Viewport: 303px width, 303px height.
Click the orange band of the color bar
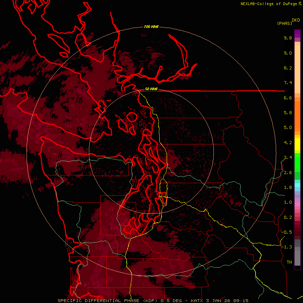click(x=297, y=116)
